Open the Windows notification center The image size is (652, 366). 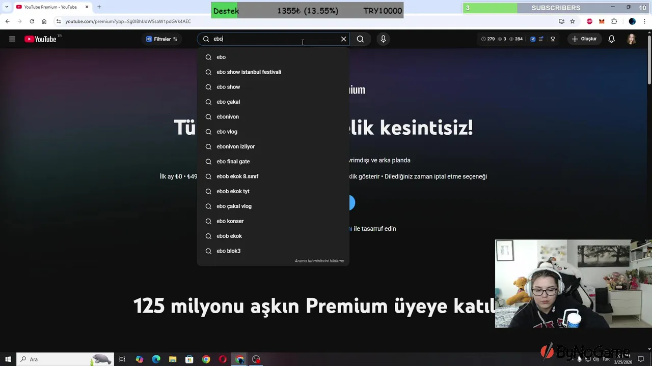click(x=641, y=359)
